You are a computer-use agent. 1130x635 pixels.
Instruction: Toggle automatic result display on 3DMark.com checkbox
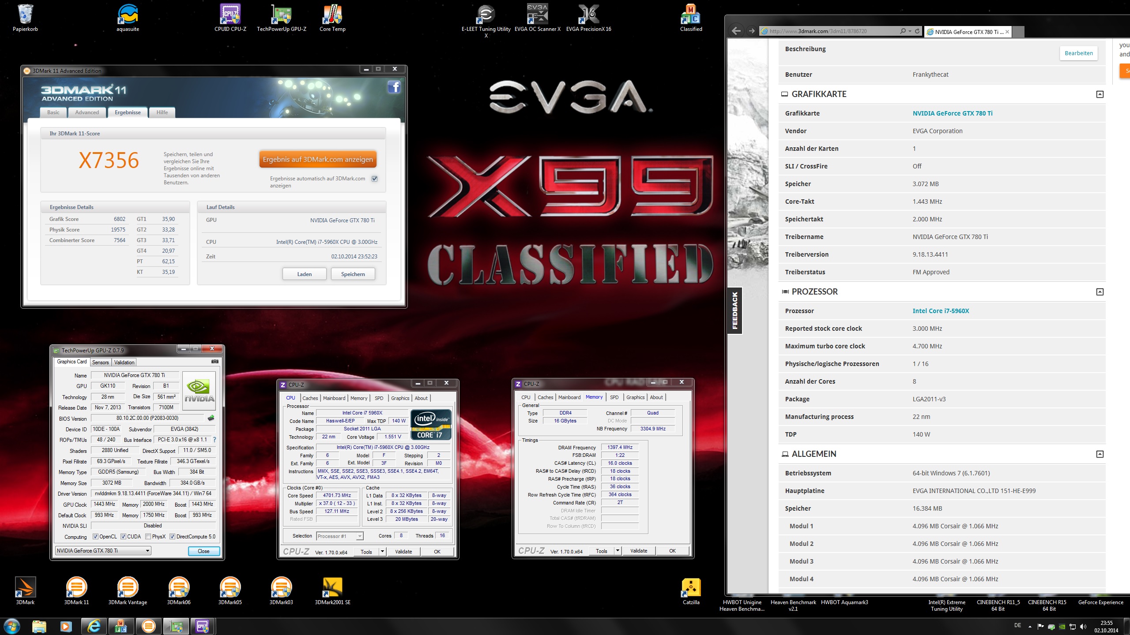coord(374,179)
